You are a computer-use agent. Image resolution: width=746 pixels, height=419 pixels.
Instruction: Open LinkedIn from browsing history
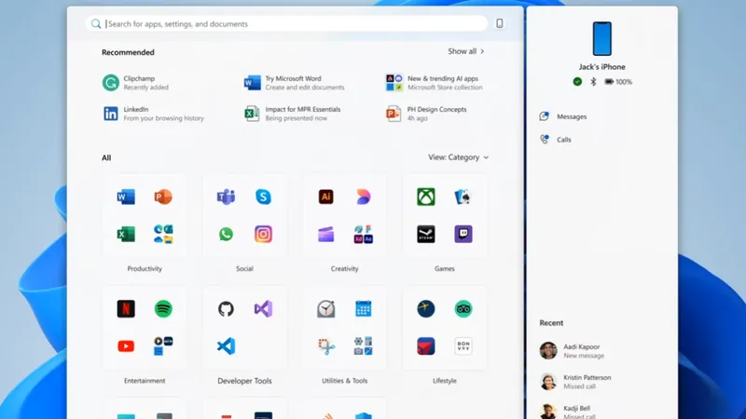pyautogui.click(x=153, y=114)
